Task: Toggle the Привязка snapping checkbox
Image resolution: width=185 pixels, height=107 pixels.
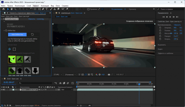Action: tap(88, 9)
